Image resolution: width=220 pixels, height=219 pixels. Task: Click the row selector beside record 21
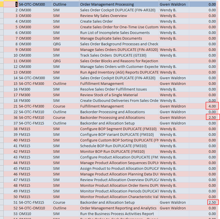pyautogui.click(x=2, y=106)
